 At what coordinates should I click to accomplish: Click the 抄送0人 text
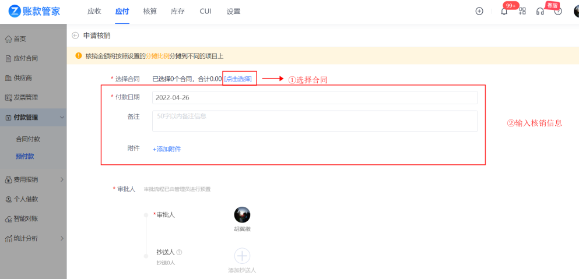click(166, 263)
